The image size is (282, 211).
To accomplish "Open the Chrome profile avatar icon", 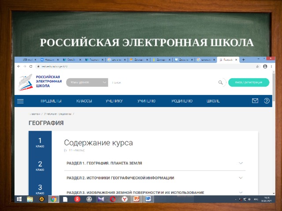I will pos(265,66).
